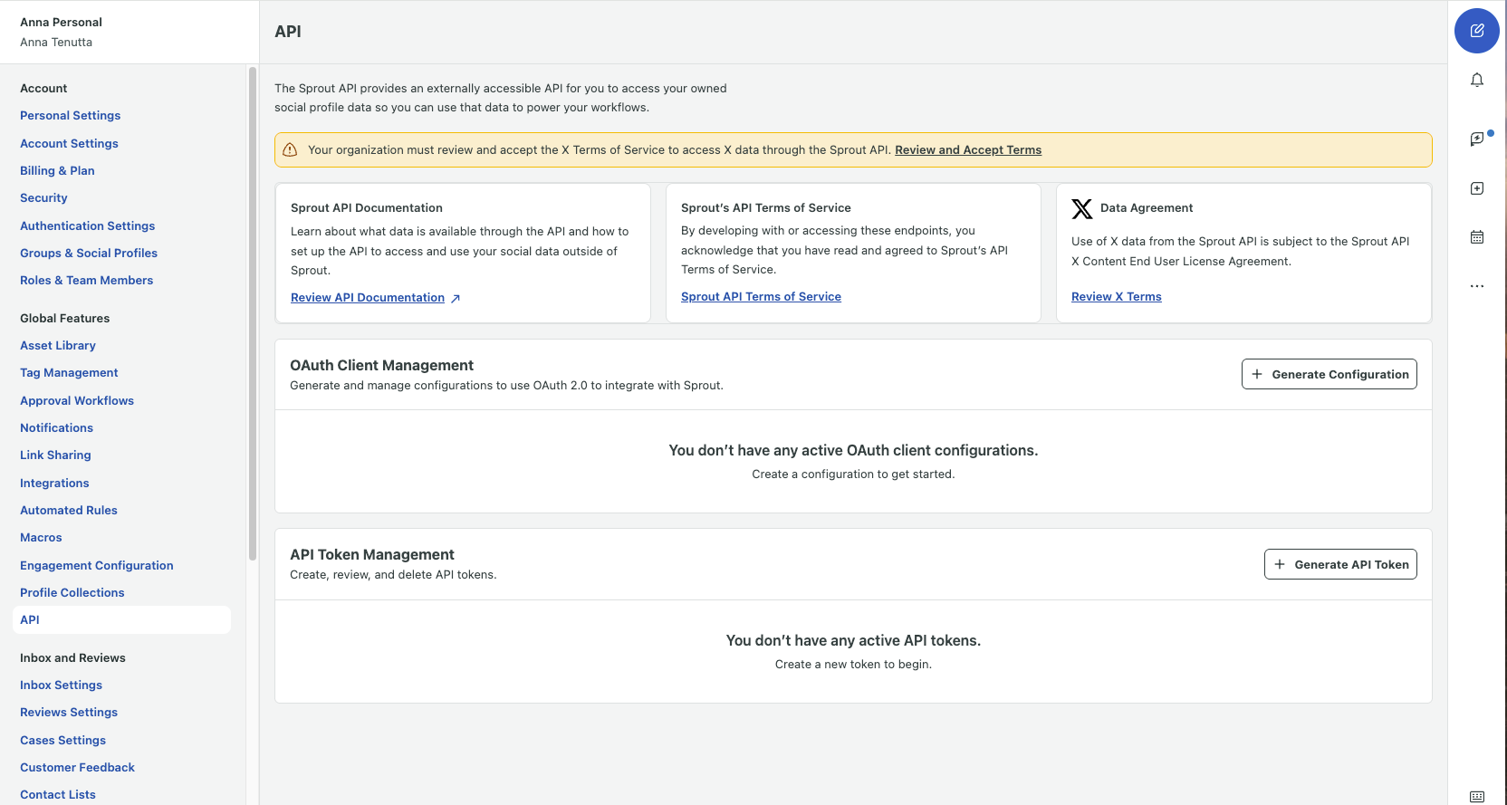Go to Personal Settings

pyautogui.click(x=70, y=116)
